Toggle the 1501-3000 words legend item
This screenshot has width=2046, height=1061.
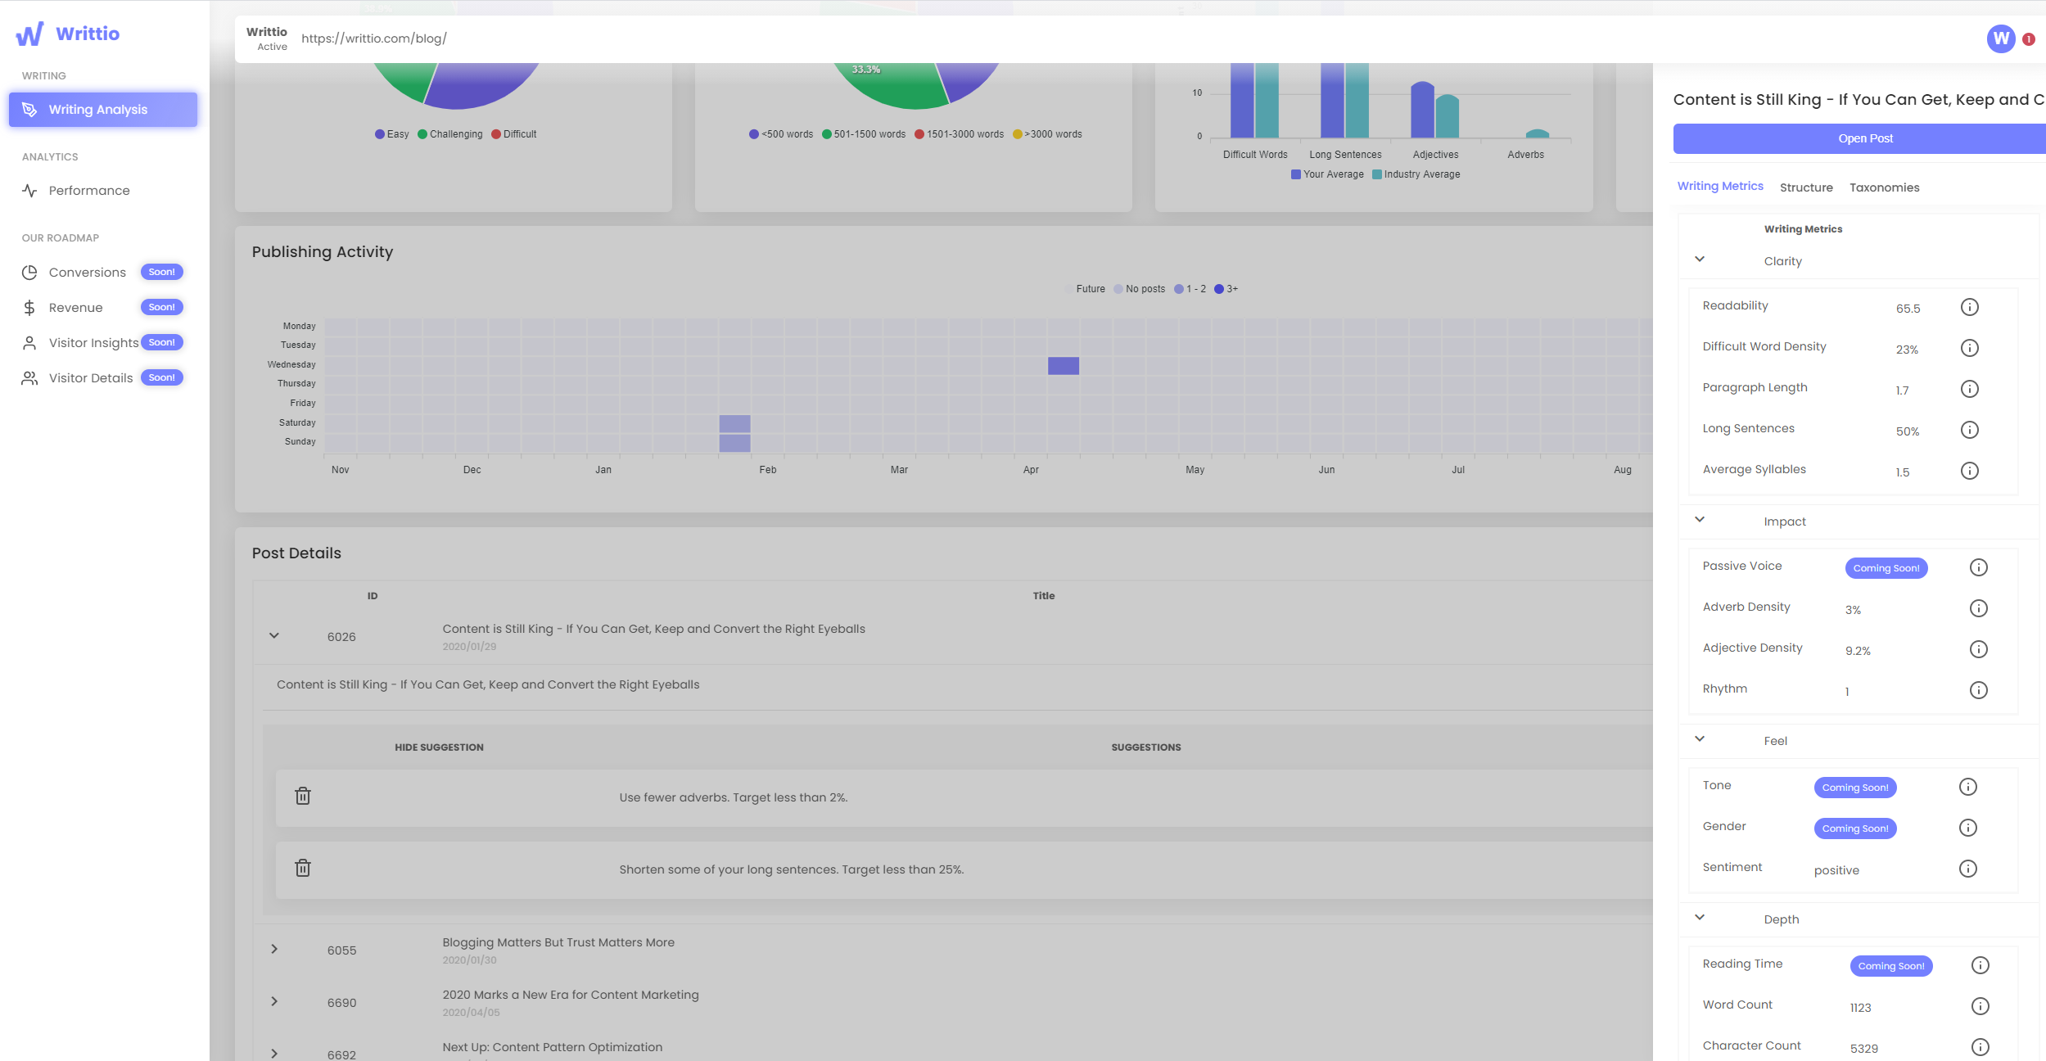pyautogui.click(x=959, y=134)
